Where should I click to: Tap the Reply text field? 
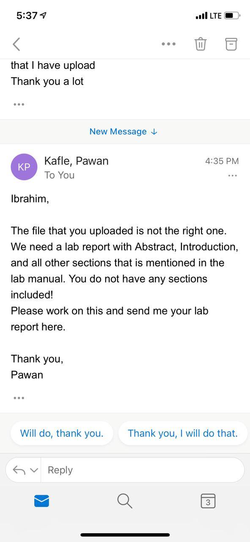(143, 470)
